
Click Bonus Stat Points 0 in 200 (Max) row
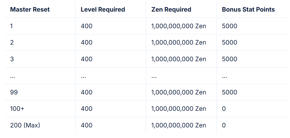coord(224,125)
